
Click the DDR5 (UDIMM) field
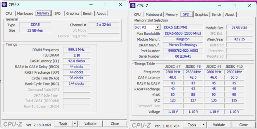coord(183,27)
